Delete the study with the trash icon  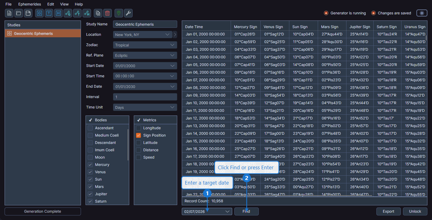(107, 13)
